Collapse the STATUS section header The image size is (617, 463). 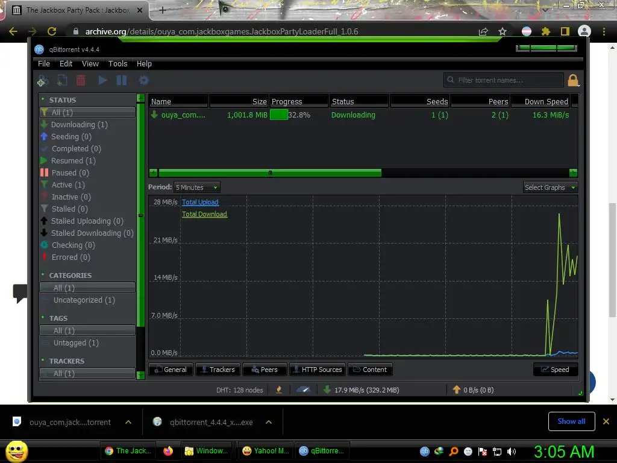[62, 100]
